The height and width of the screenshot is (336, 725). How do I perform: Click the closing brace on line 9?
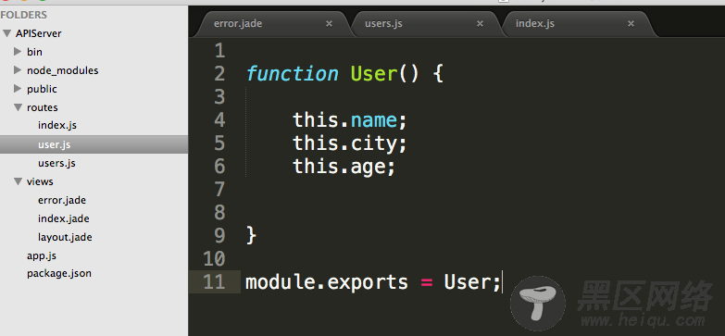coord(251,235)
